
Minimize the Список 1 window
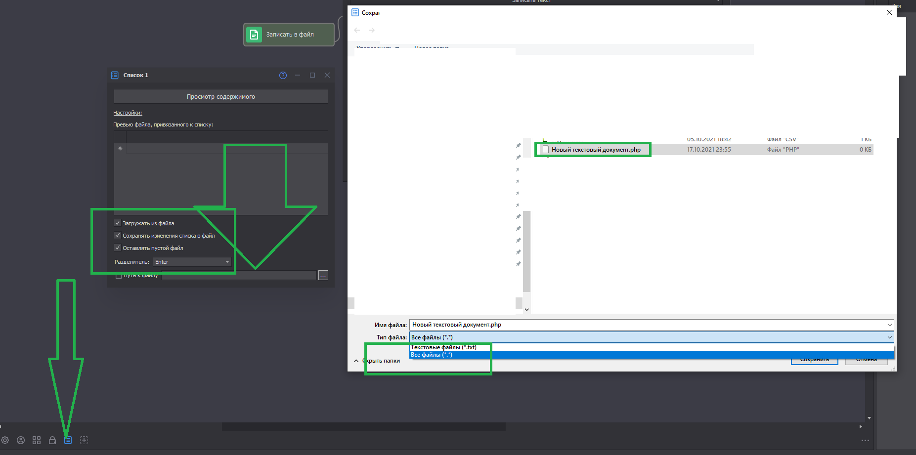click(x=298, y=75)
